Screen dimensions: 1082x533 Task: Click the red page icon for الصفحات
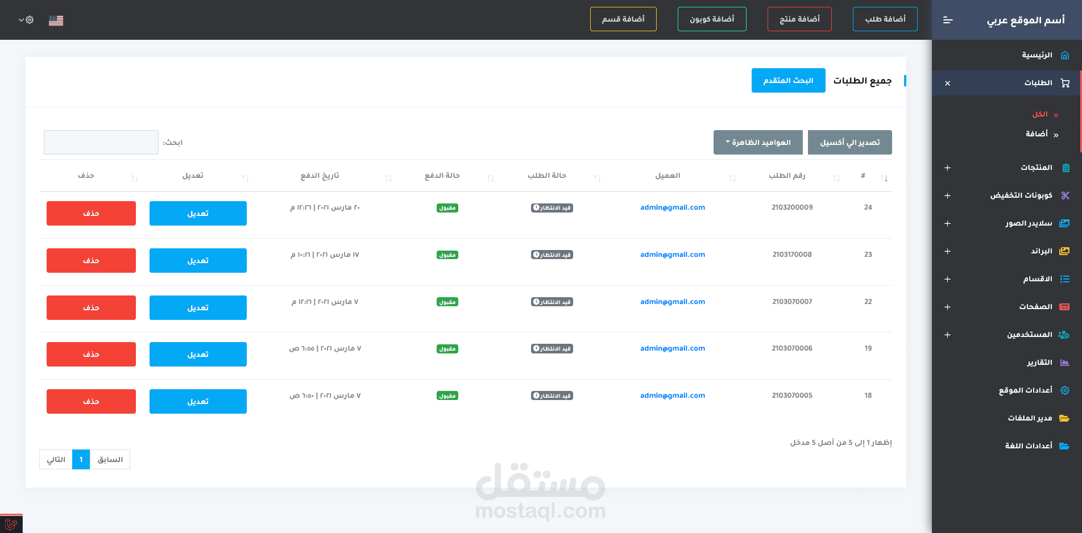click(x=1064, y=307)
